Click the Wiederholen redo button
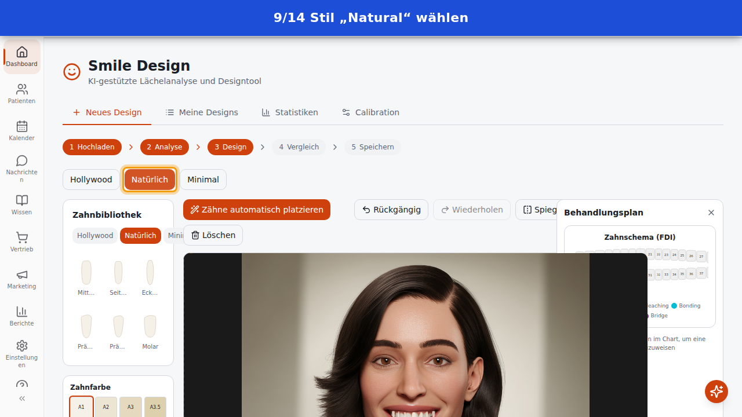742x417 pixels. click(472, 210)
